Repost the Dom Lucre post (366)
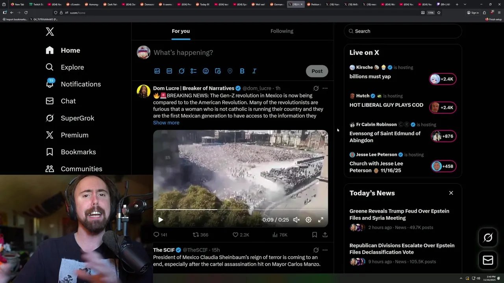Viewport: 504px width, 283px height. (x=200, y=235)
